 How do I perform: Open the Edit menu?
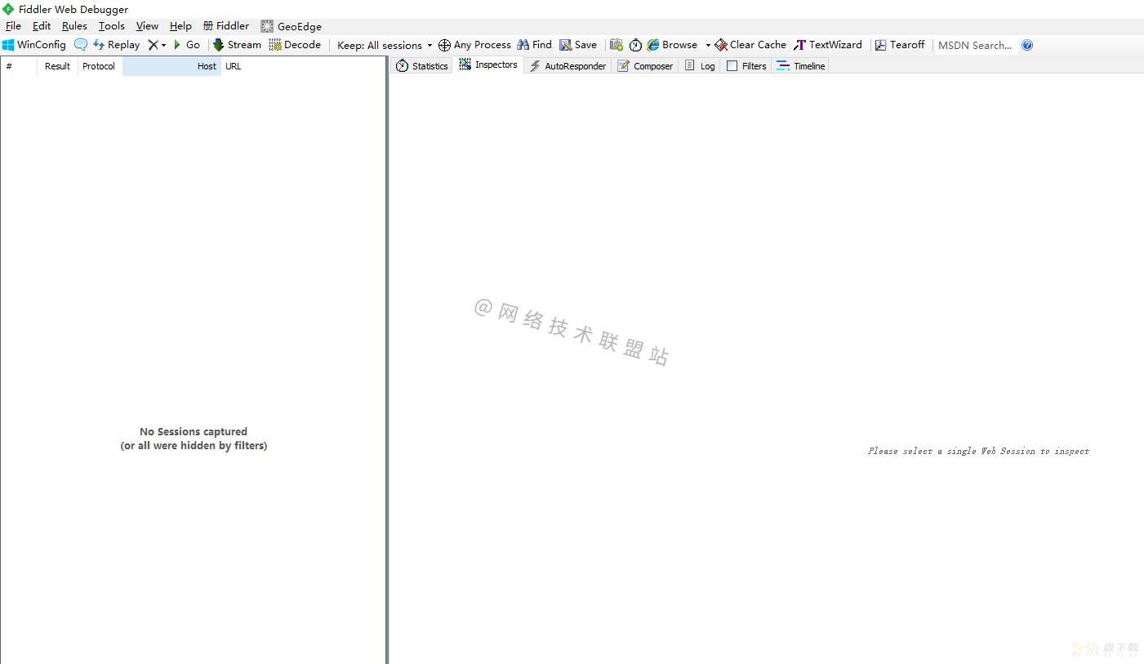tap(42, 26)
